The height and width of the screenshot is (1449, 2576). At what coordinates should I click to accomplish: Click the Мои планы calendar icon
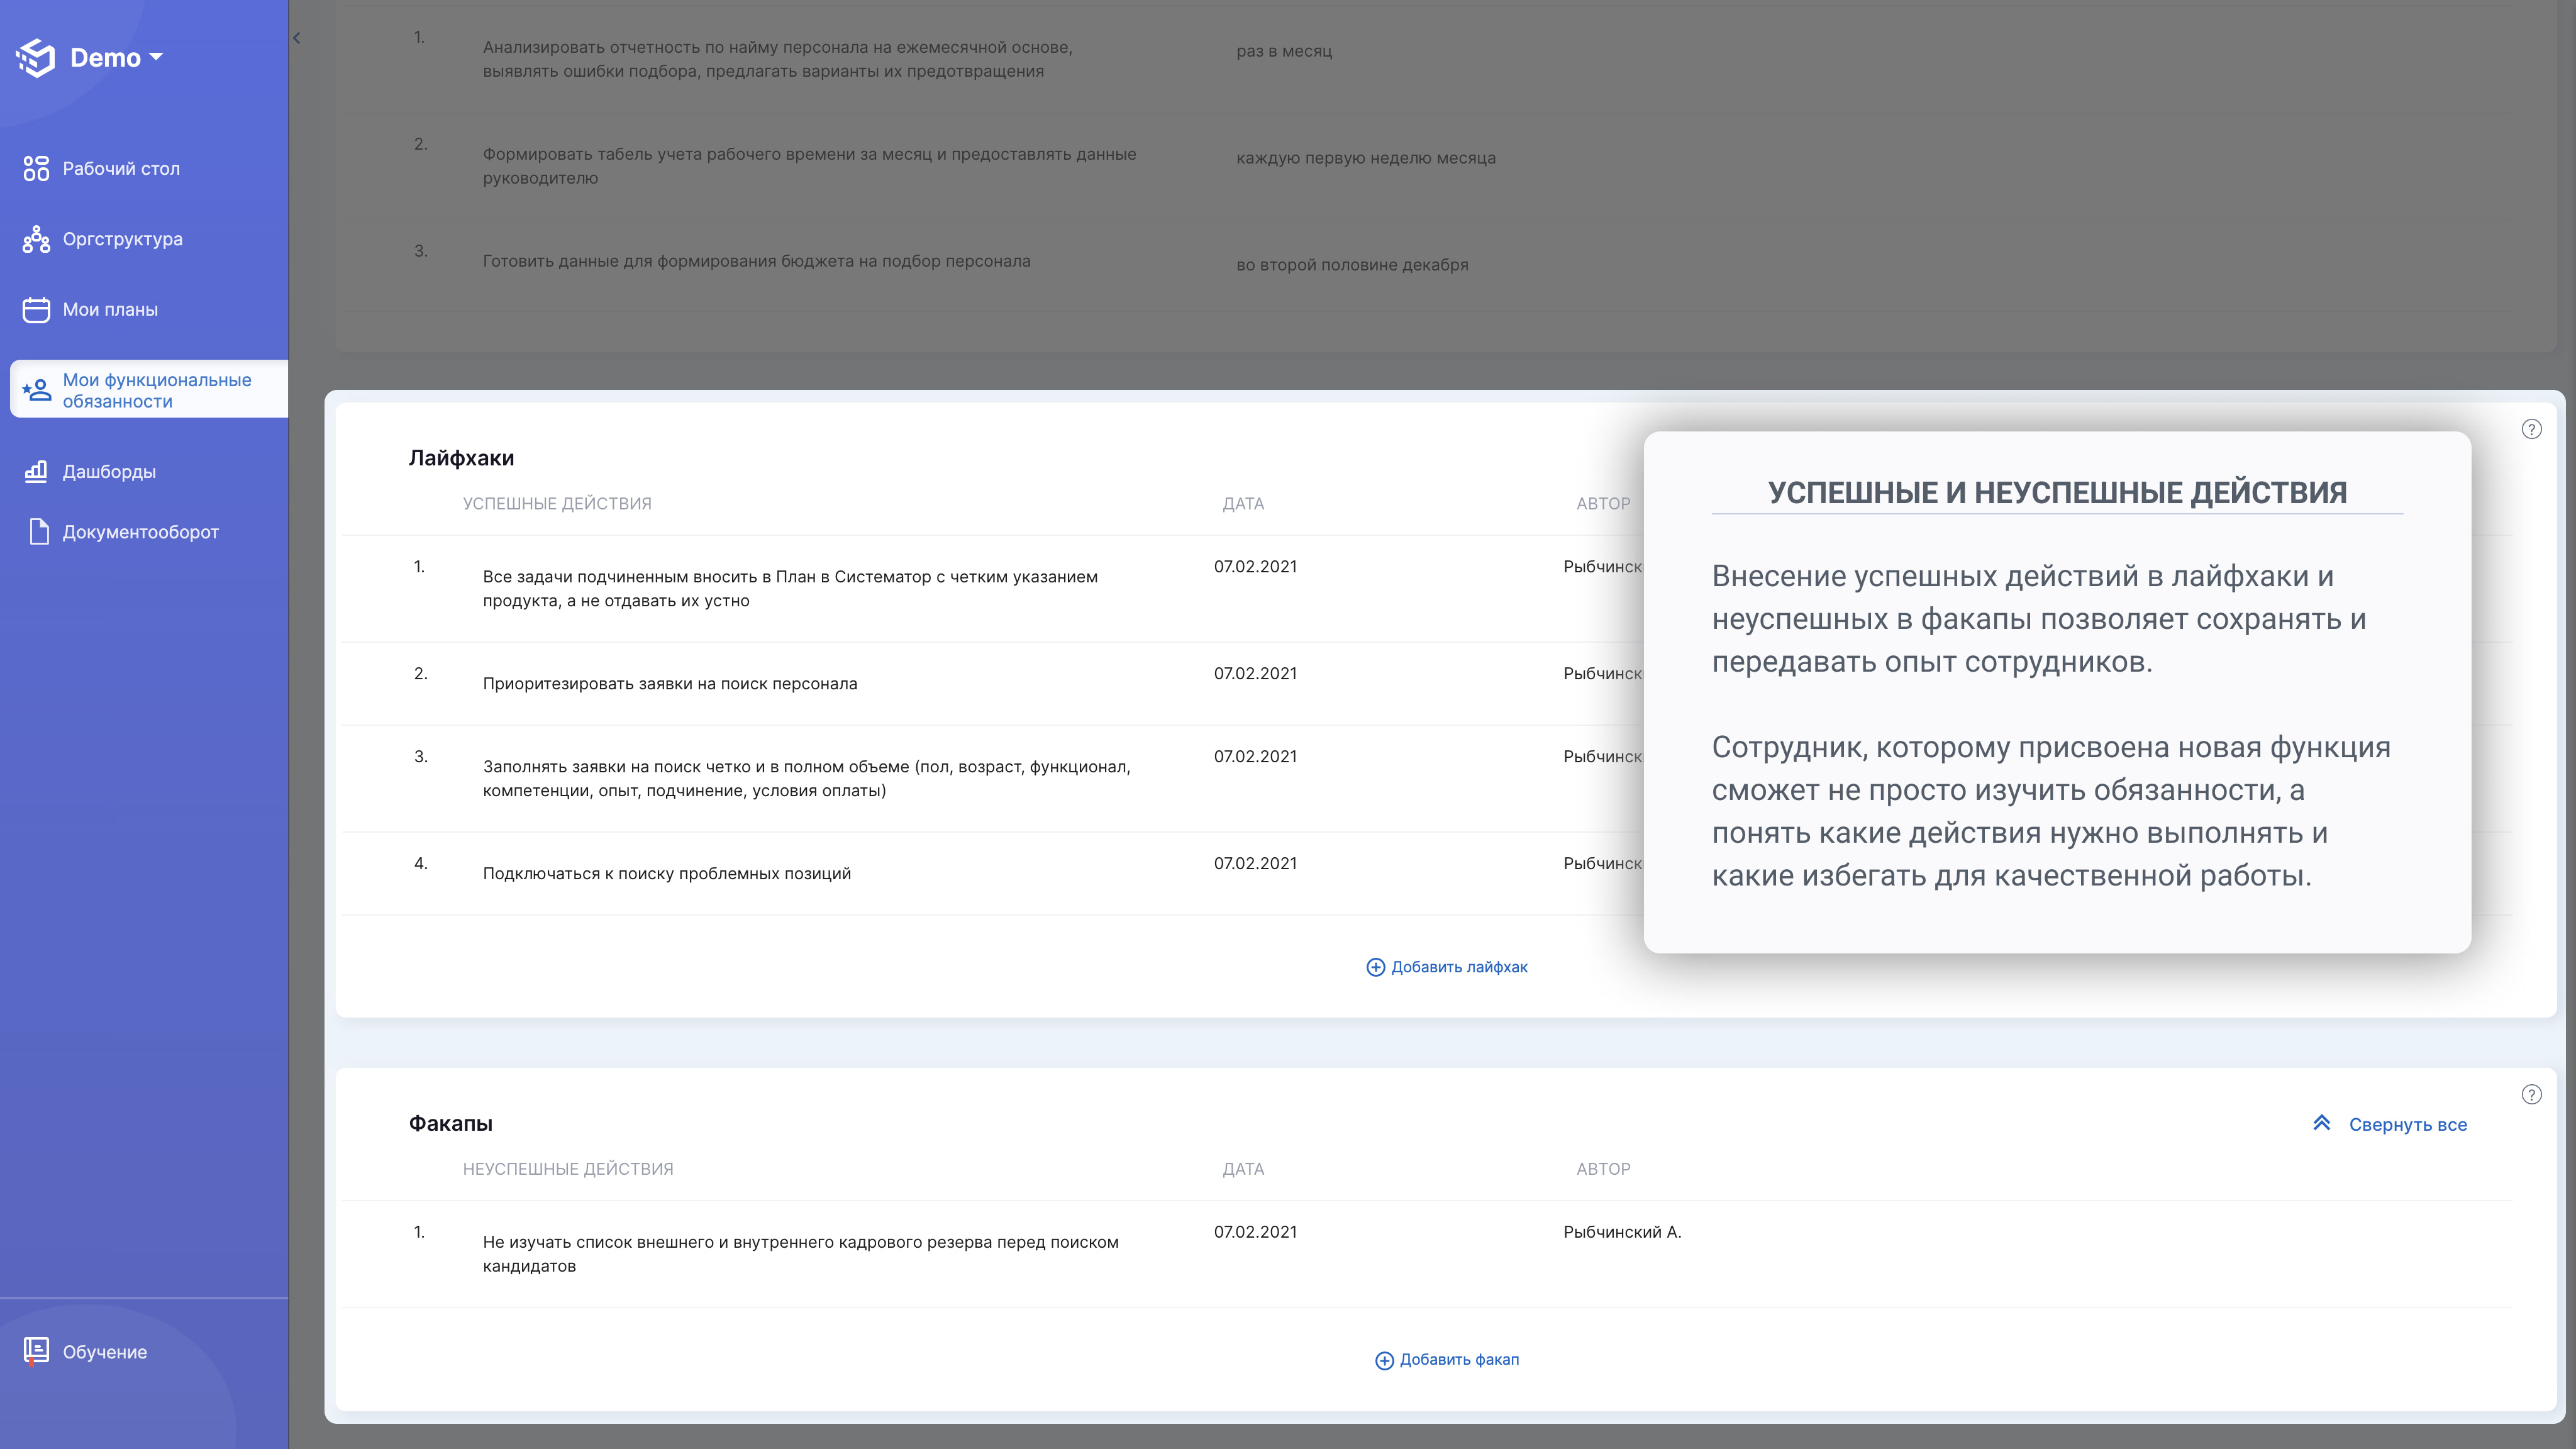[36, 309]
